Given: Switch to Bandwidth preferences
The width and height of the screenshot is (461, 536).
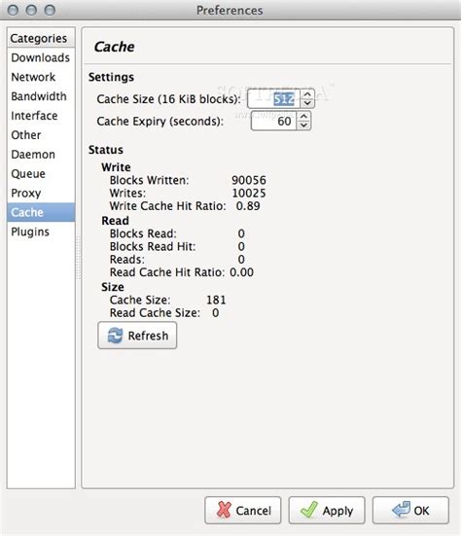Looking at the screenshot, I should (x=41, y=96).
